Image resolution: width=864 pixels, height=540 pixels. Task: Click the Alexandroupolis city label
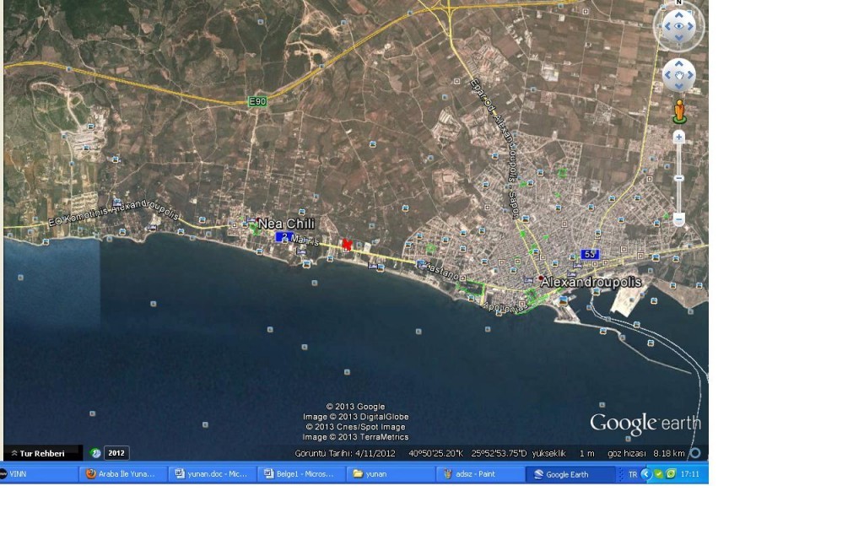pos(591,282)
